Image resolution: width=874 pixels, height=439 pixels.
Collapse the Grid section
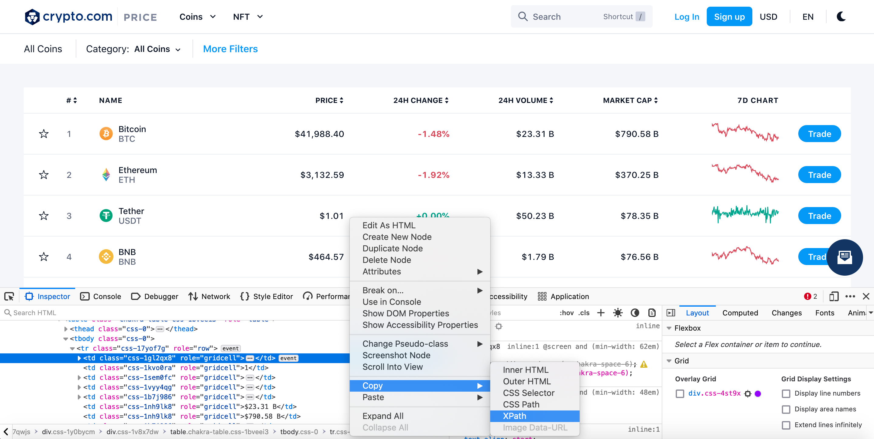[669, 361]
